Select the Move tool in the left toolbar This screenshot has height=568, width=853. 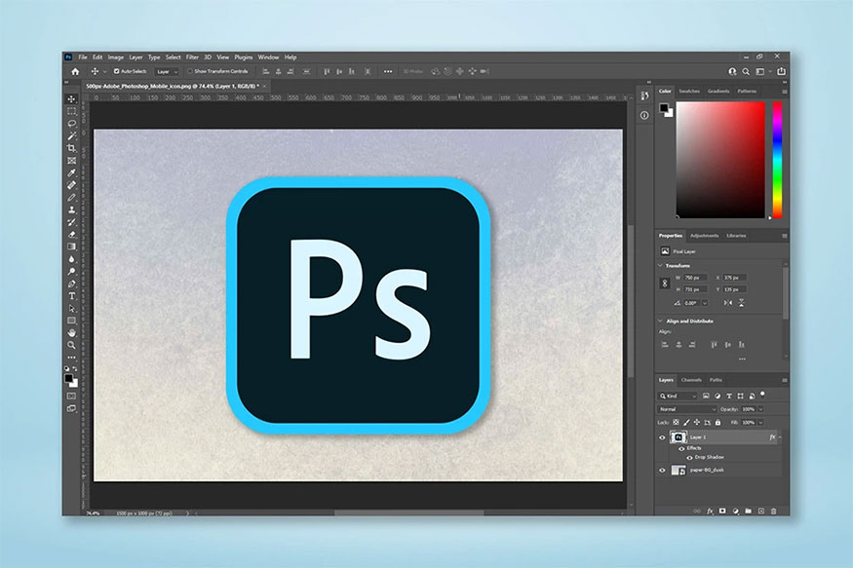pos(71,99)
